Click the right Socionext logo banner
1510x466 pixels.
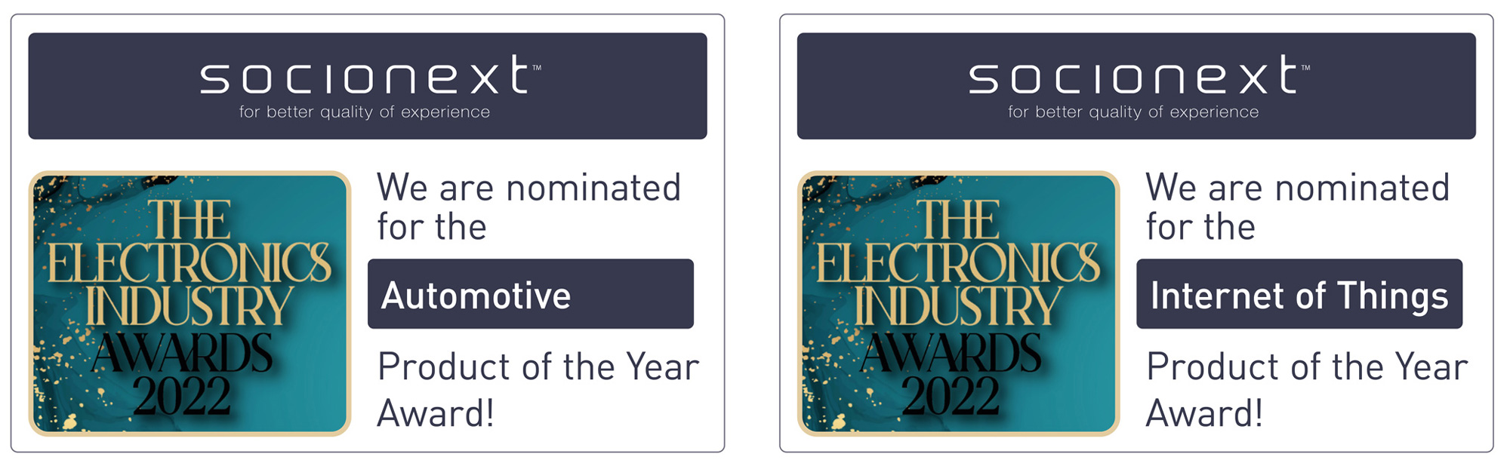[1136, 86]
